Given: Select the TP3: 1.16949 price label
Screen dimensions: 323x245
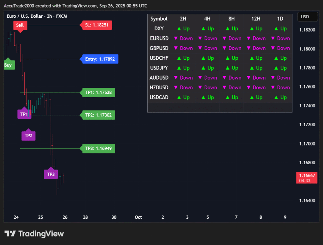Looking at the screenshot, I should point(98,148).
